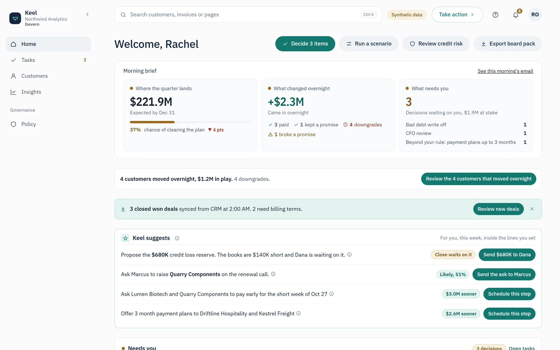Dismiss the closed won deals banner
Viewport: 560px width, 350px height.
(532, 209)
